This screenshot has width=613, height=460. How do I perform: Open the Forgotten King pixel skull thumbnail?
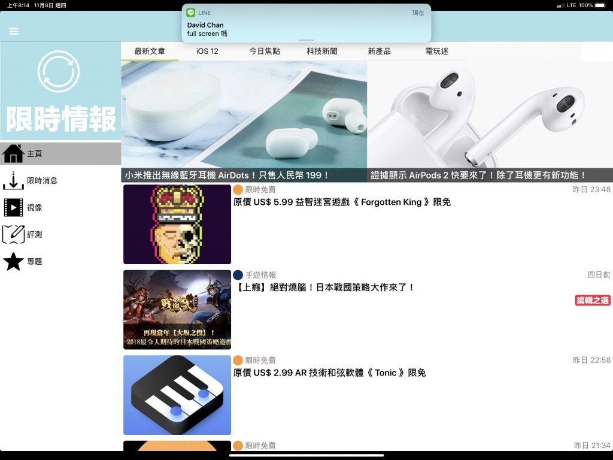(177, 224)
